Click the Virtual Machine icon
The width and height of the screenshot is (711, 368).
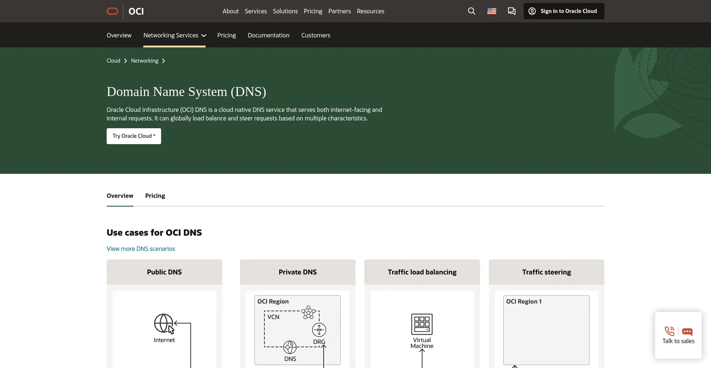pyautogui.click(x=422, y=324)
